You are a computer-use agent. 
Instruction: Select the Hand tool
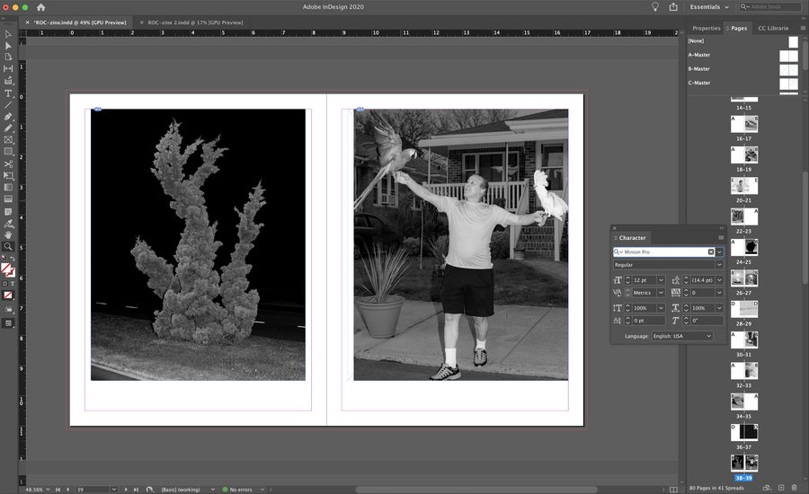click(8, 234)
